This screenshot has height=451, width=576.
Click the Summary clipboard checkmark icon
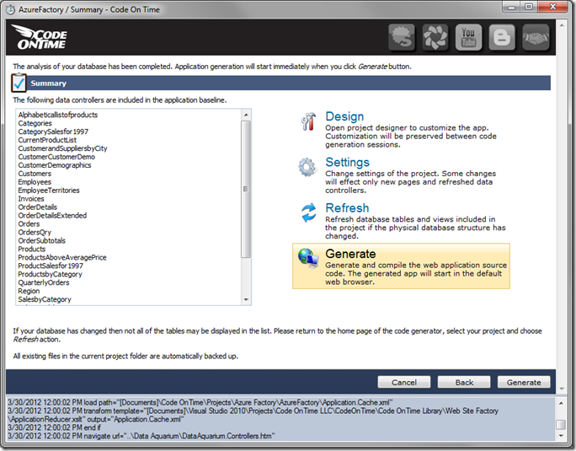[19, 83]
